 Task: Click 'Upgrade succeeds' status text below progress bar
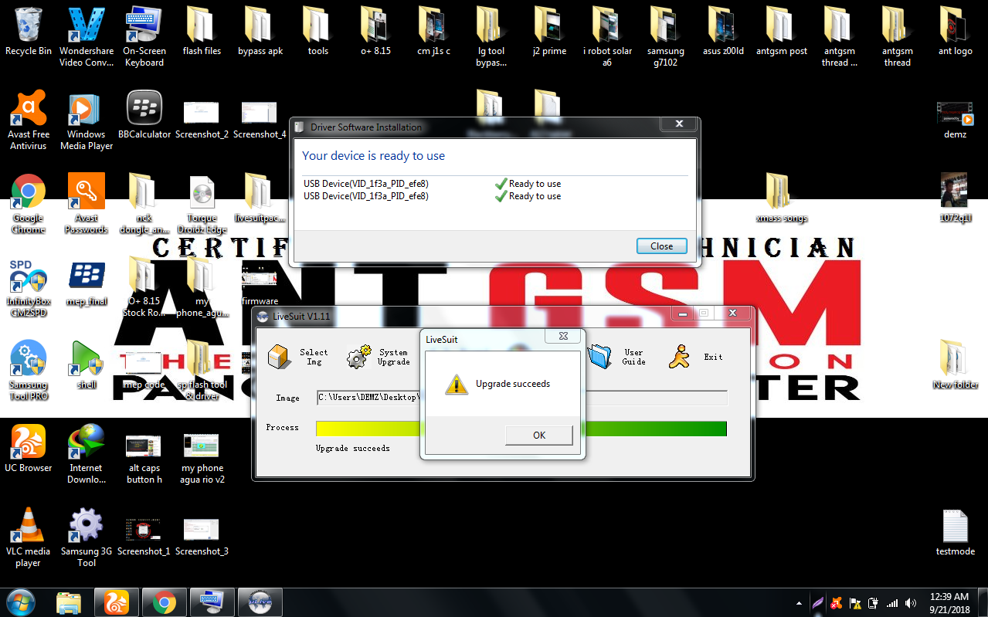click(x=352, y=448)
